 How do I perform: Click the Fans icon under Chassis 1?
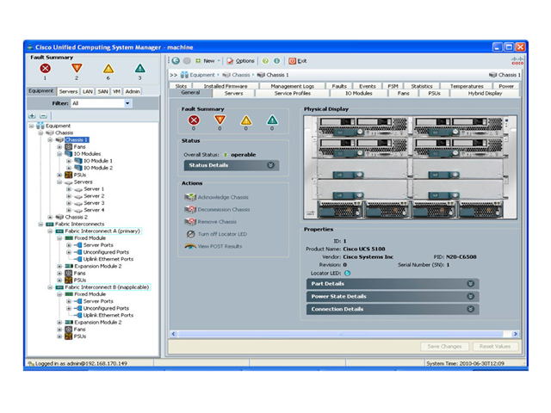click(69, 147)
